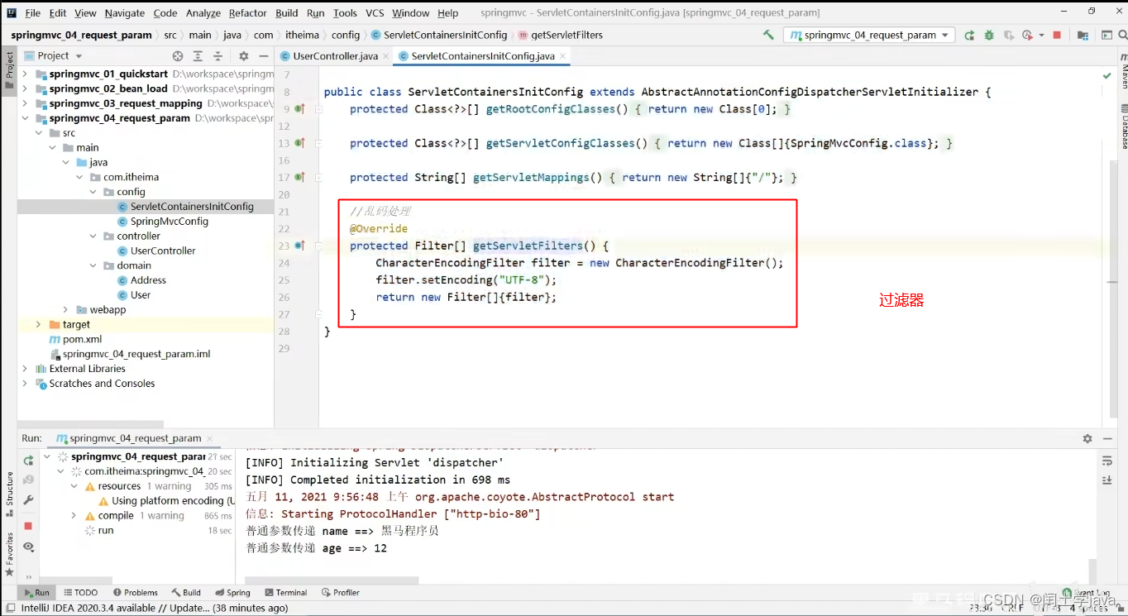Screen dimensions: 1128x616
Task: Click Run with Coverage icon in the toolbar
Action: pos(1008,35)
